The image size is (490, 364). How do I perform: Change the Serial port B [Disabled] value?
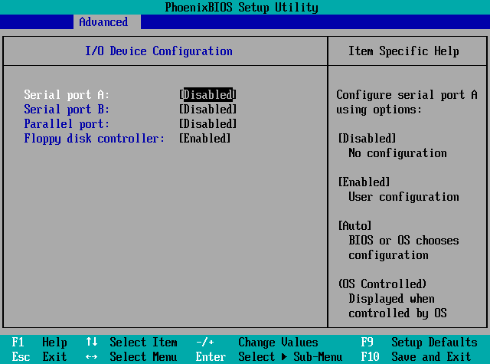(207, 110)
